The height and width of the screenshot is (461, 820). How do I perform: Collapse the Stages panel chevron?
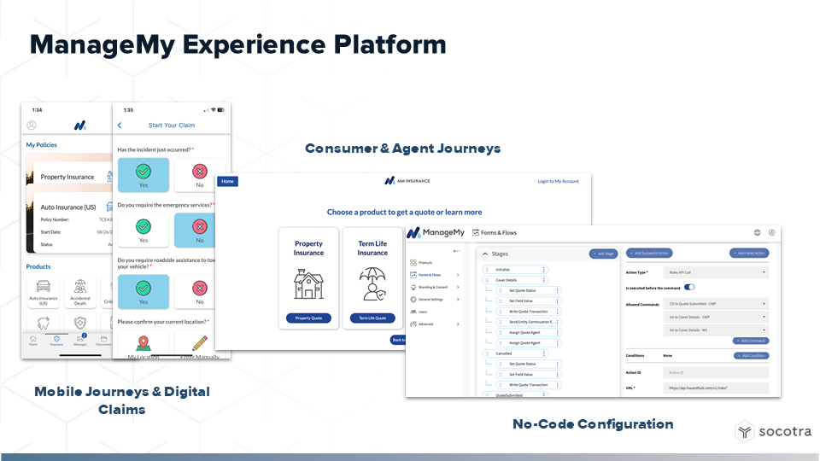pyautogui.click(x=485, y=254)
